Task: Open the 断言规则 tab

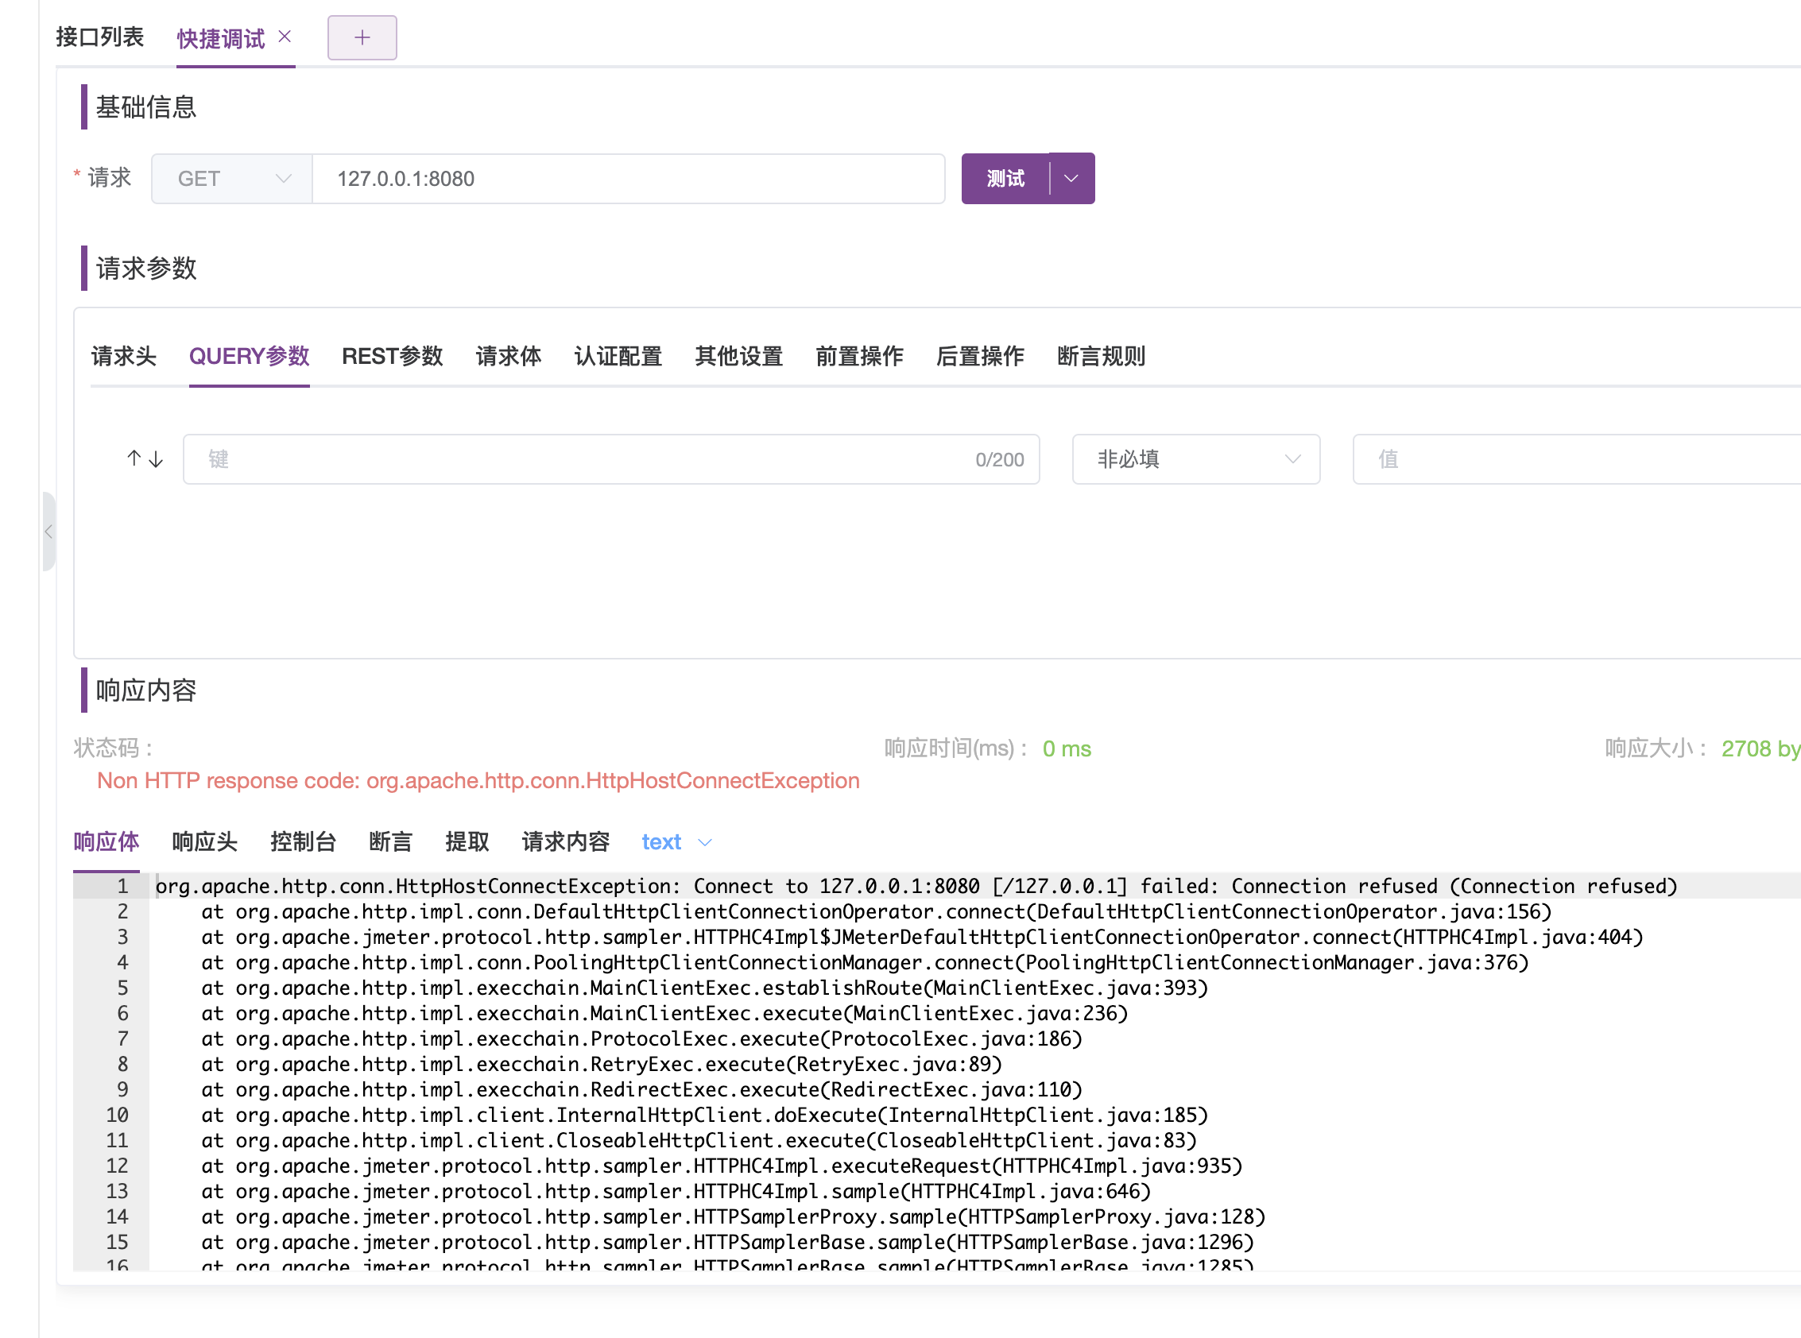Action: tap(1101, 357)
